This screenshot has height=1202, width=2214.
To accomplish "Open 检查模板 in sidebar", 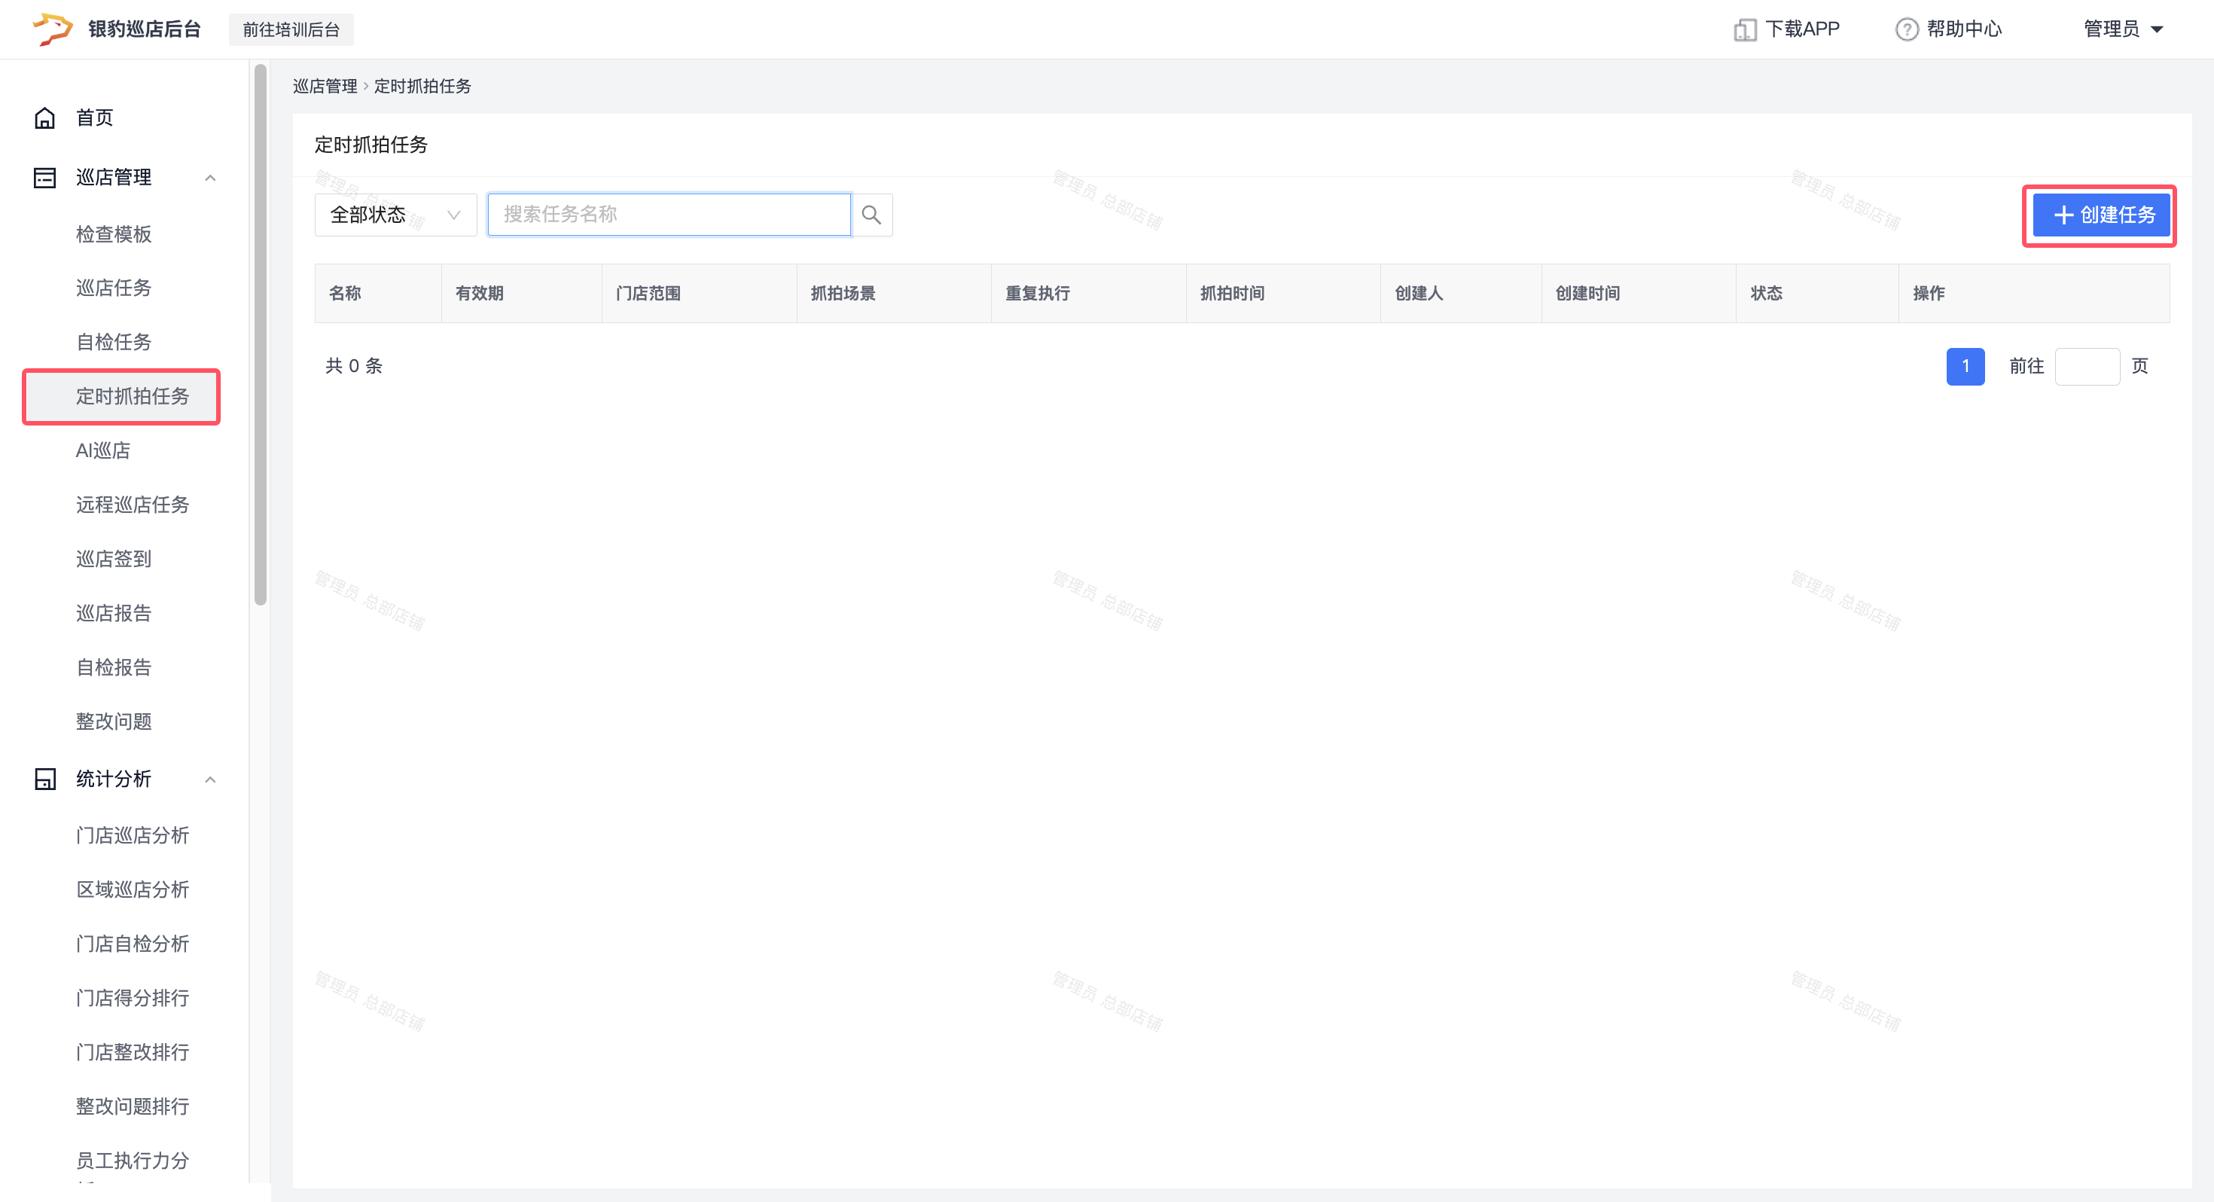I will pos(114,234).
